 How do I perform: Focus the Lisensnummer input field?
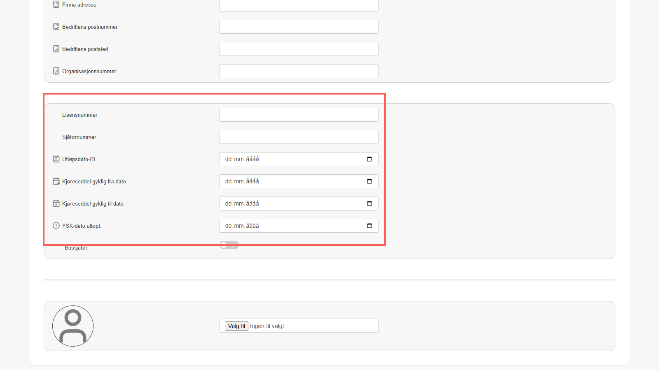point(299,115)
